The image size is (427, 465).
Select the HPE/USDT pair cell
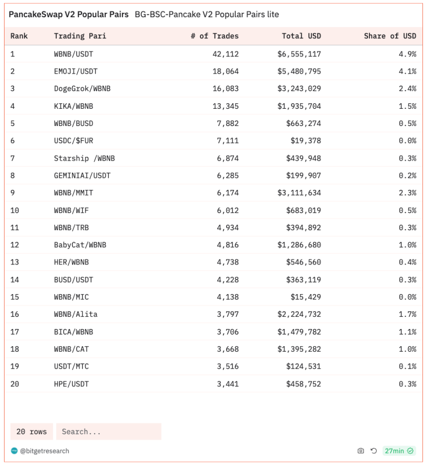[x=71, y=384]
